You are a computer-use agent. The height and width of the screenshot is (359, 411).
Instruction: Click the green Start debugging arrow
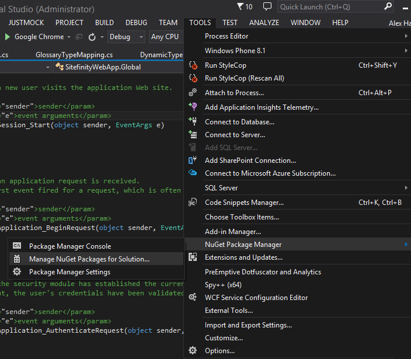coord(8,37)
